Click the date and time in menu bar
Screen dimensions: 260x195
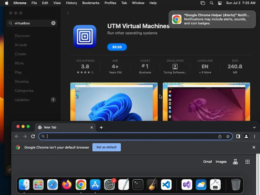tap(241, 3)
